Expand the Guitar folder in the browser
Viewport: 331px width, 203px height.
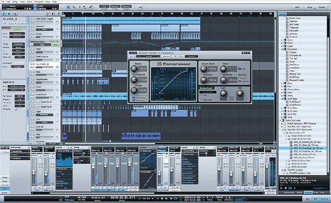[281, 40]
